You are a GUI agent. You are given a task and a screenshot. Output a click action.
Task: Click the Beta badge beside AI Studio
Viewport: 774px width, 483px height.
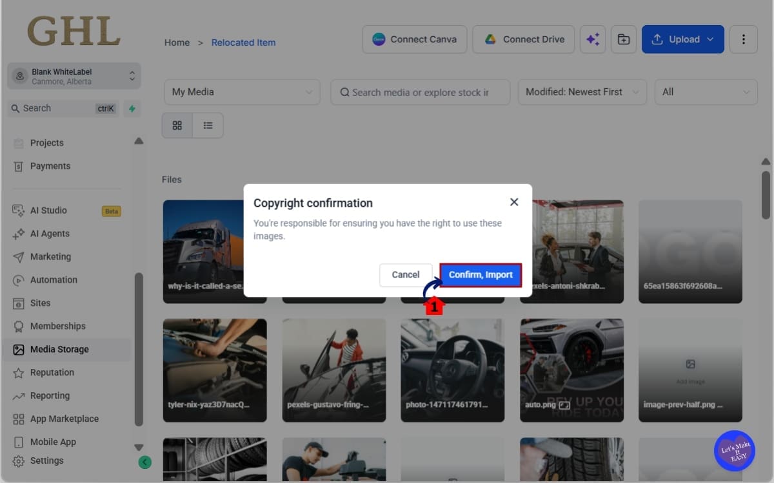(x=112, y=211)
